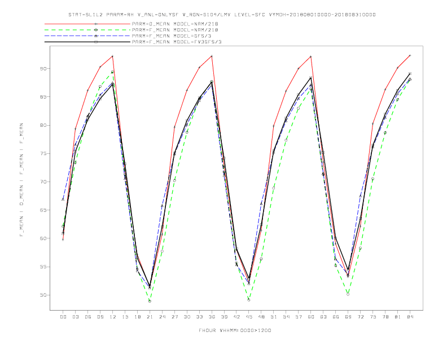The height and width of the screenshot is (345, 447).
Task: Click x-axis forecast hour label 42
Action: point(236,317)
